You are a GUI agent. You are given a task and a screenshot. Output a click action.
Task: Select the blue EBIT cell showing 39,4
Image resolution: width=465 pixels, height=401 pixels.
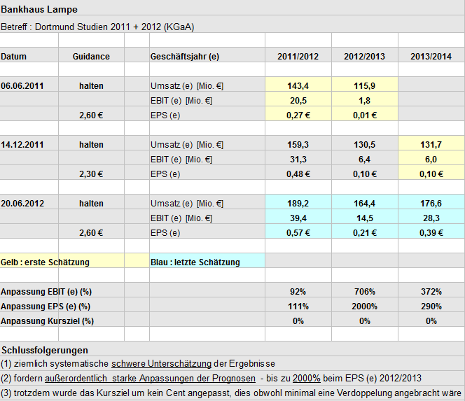pos(298,218)
